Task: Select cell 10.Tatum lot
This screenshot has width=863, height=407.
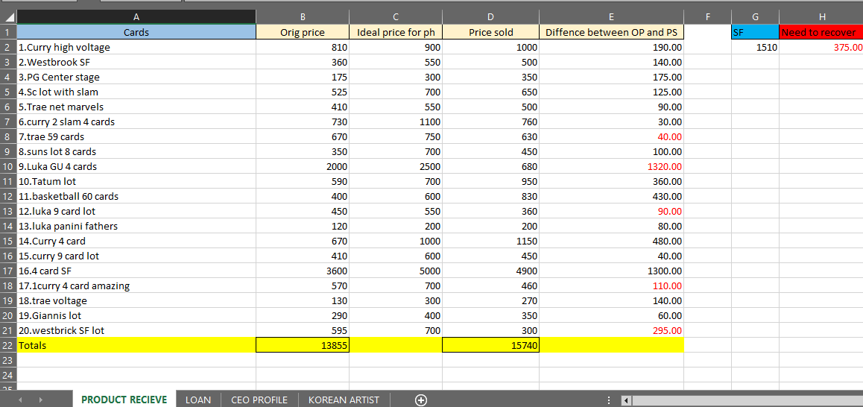Action: coord(136,181)
